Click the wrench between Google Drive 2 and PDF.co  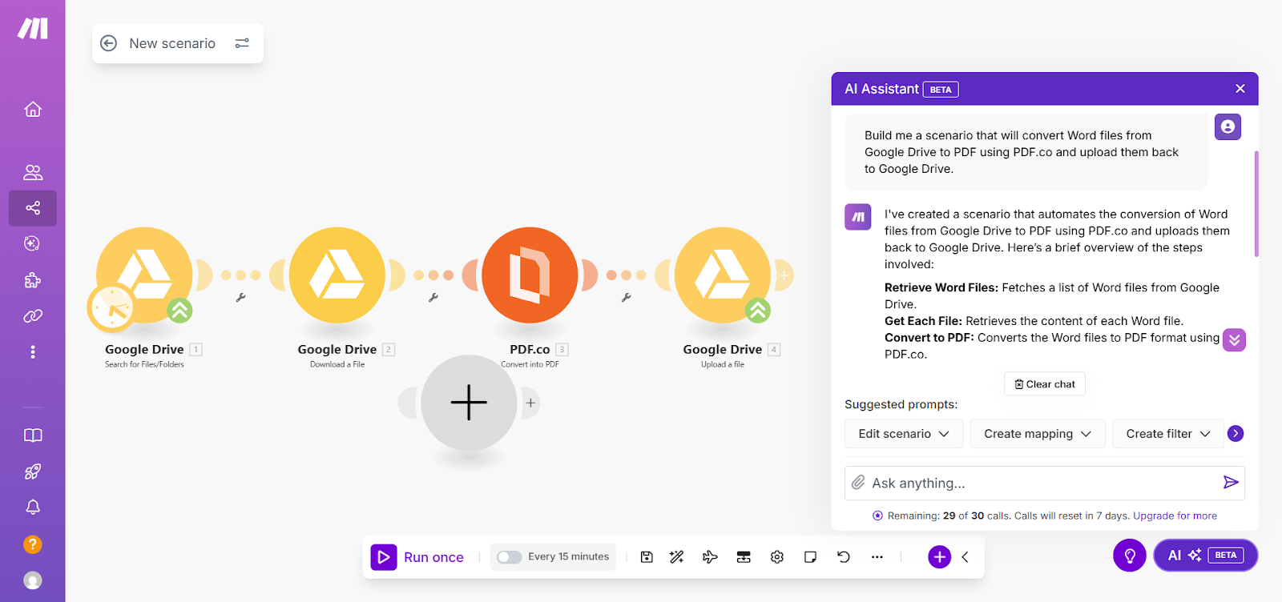tap(433, 297)
